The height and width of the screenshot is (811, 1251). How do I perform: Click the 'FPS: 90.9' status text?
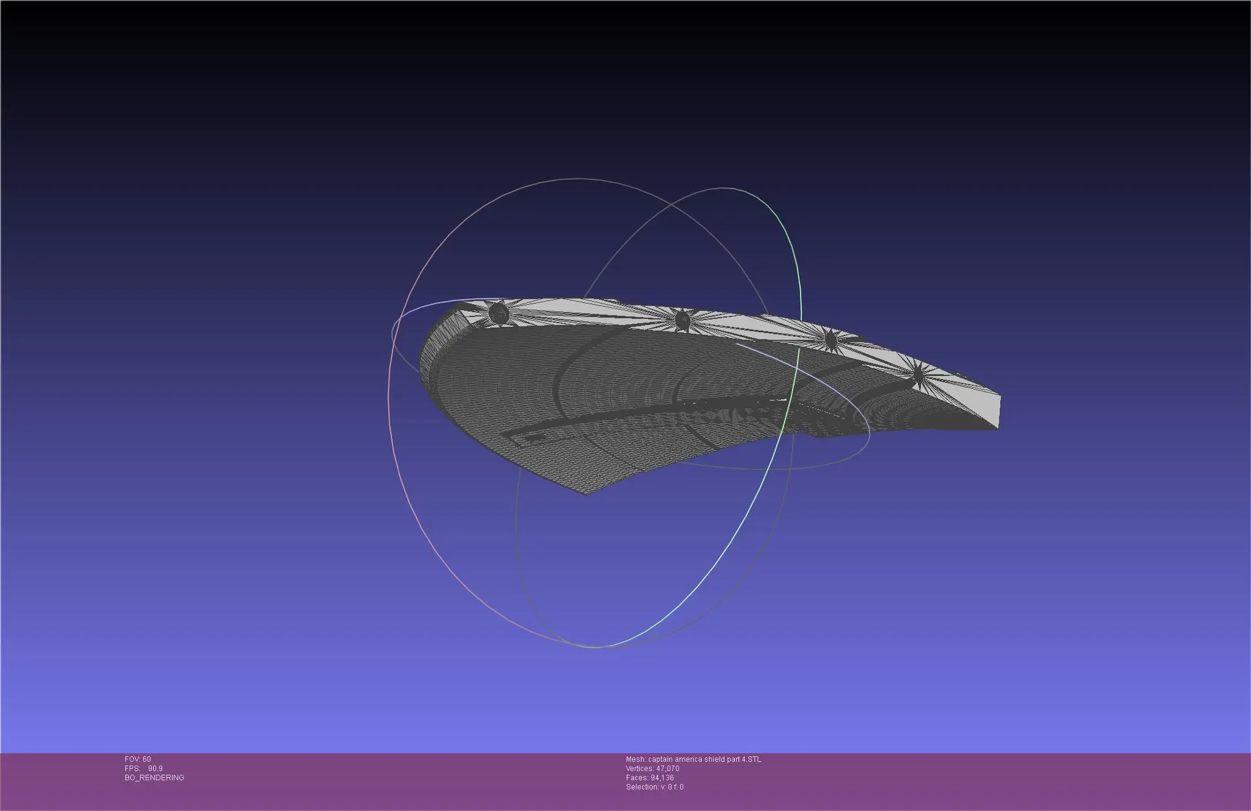click(144, 769)
